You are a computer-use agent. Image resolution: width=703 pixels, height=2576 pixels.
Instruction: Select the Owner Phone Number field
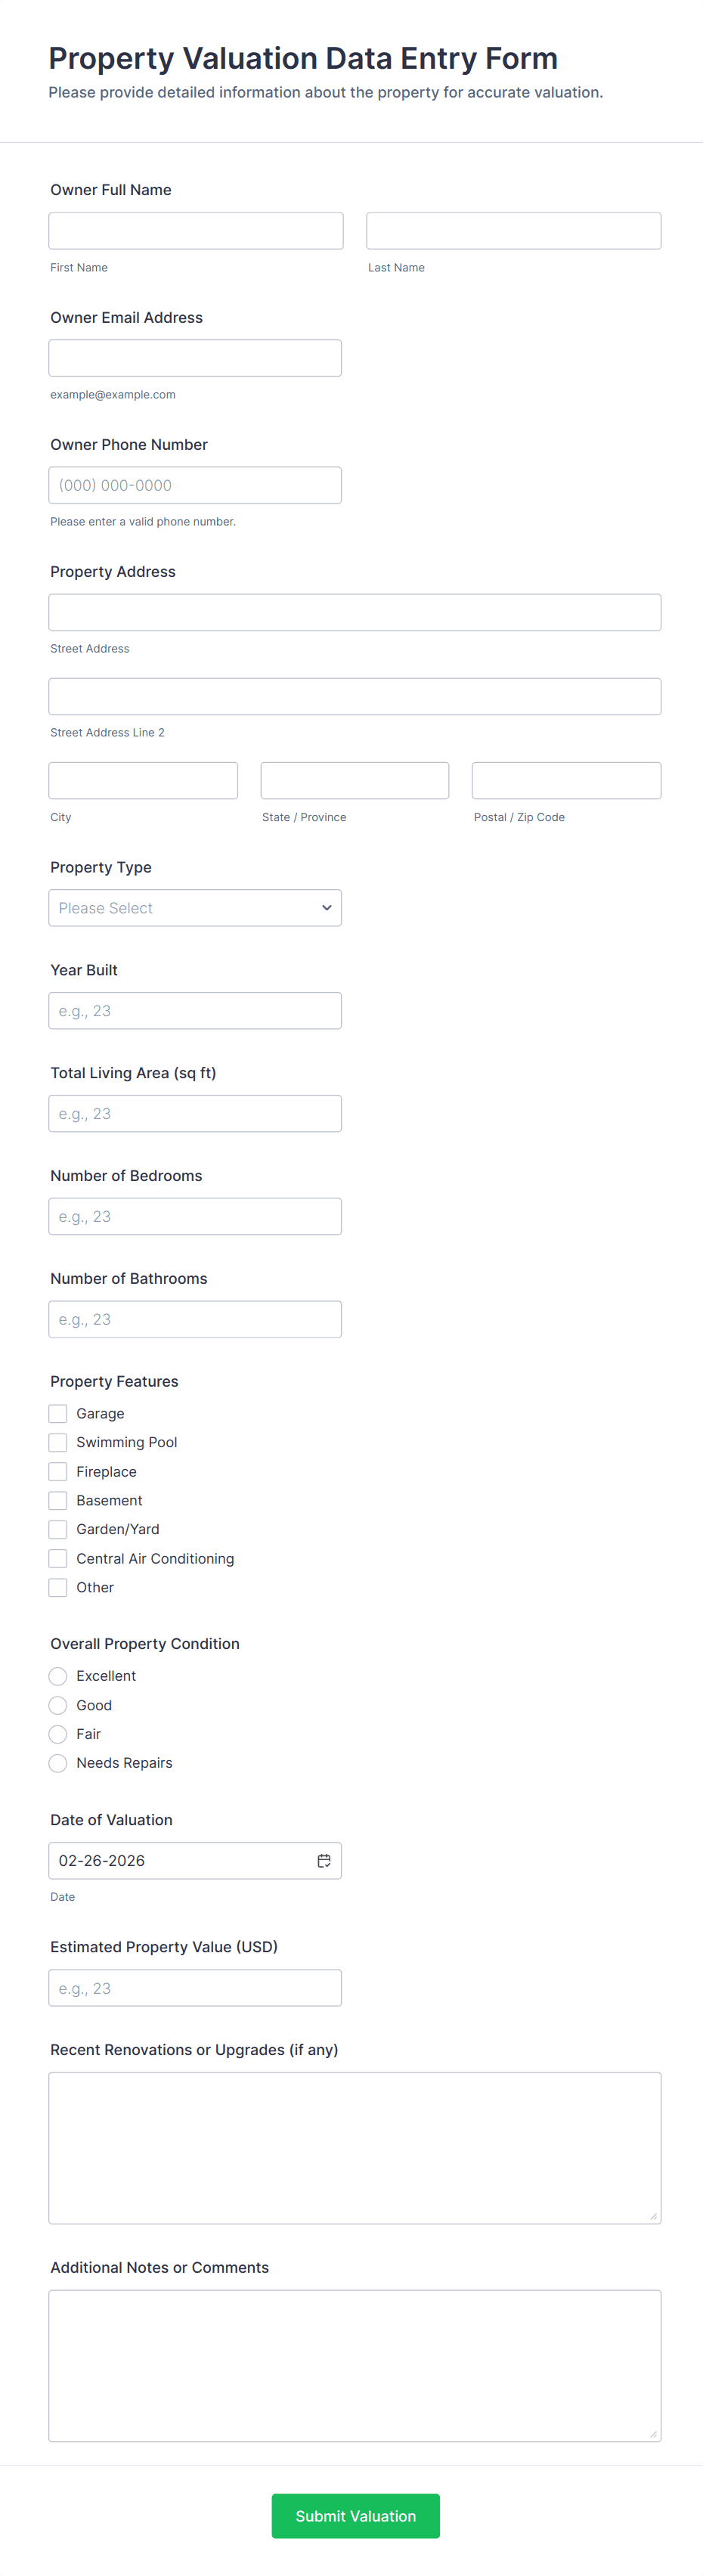(x=195, y=485)
